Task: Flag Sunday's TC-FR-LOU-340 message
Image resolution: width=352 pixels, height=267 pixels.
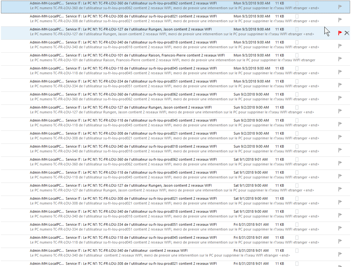Action: pyautogui.click(x=340, y=150)
